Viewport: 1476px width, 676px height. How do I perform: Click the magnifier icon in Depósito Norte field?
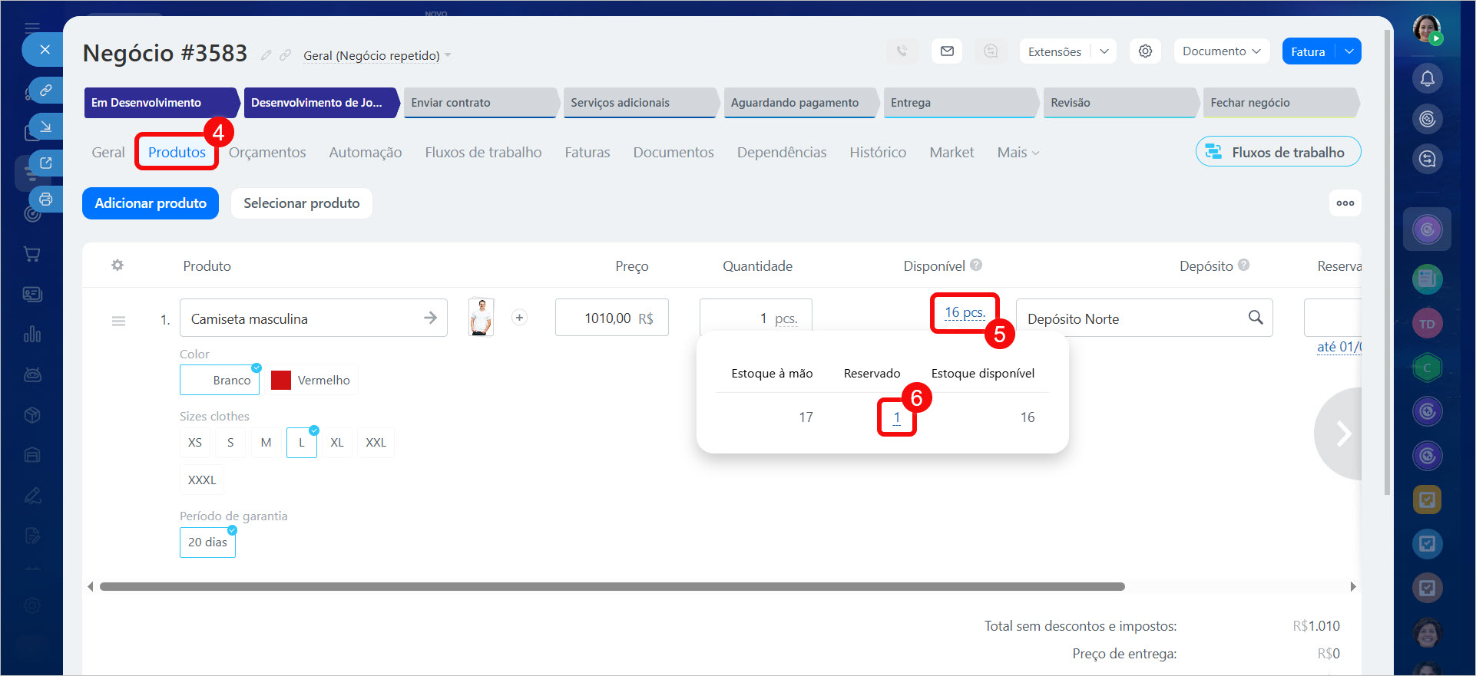(x=1255, y=318)
